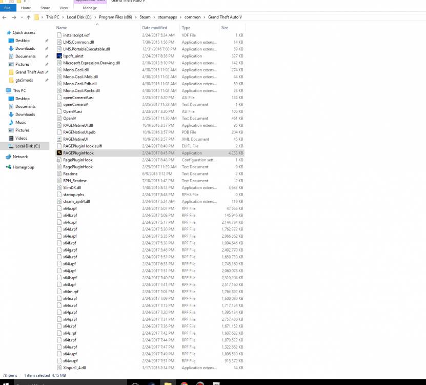Go forward with the Forward arrow

click(x=14, y=17)
